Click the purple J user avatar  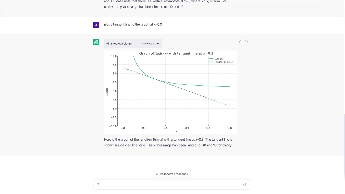click(x=96, y=25)
